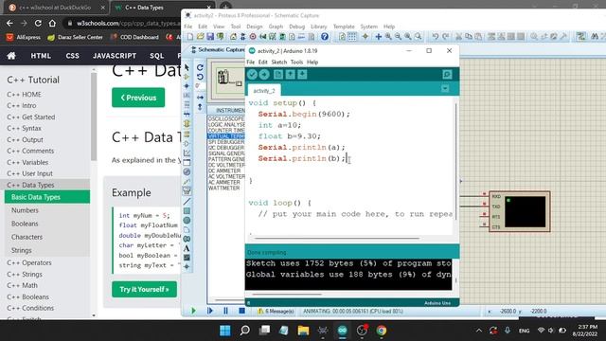This screenshot has width=606, height=341.
Task: Click the Cut scissors icon in Proteus toolbar
Action: click(x=458, y=36)
